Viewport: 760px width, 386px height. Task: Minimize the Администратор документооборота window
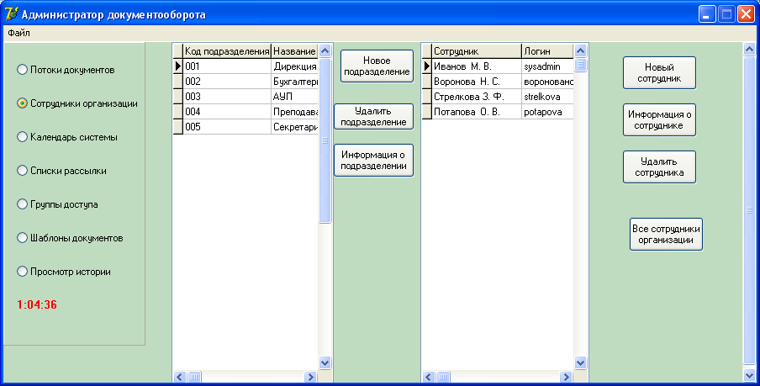(x=707, y=14)
